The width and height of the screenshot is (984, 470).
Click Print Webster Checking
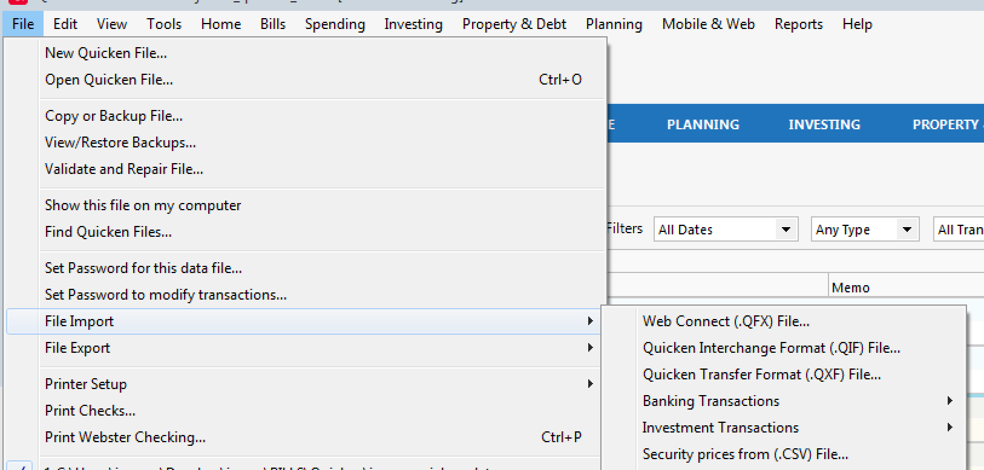[125, 437]
